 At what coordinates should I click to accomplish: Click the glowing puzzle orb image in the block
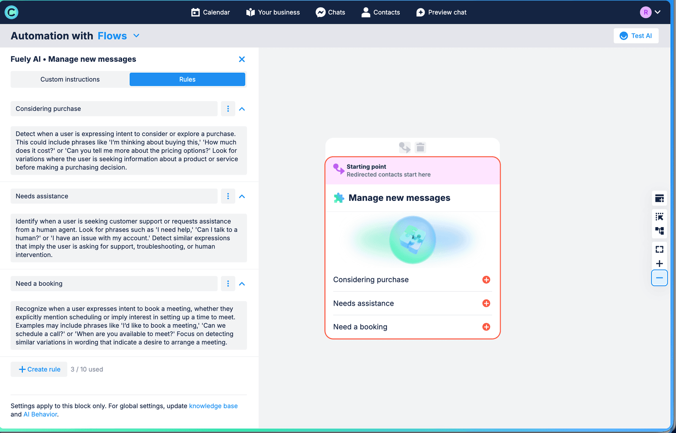412,240
